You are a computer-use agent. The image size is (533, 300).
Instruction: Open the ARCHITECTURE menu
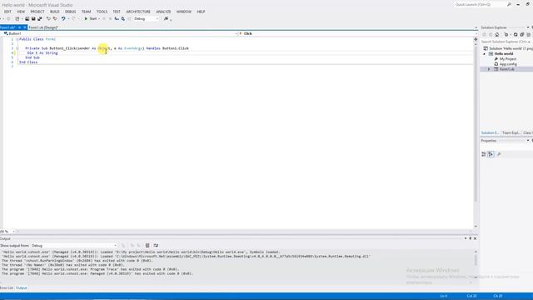(138, 12)
